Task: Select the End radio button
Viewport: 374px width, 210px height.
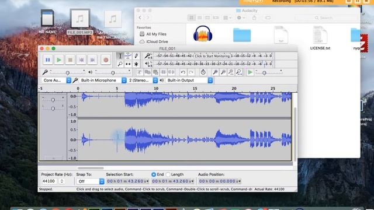Action: point(154,174)
